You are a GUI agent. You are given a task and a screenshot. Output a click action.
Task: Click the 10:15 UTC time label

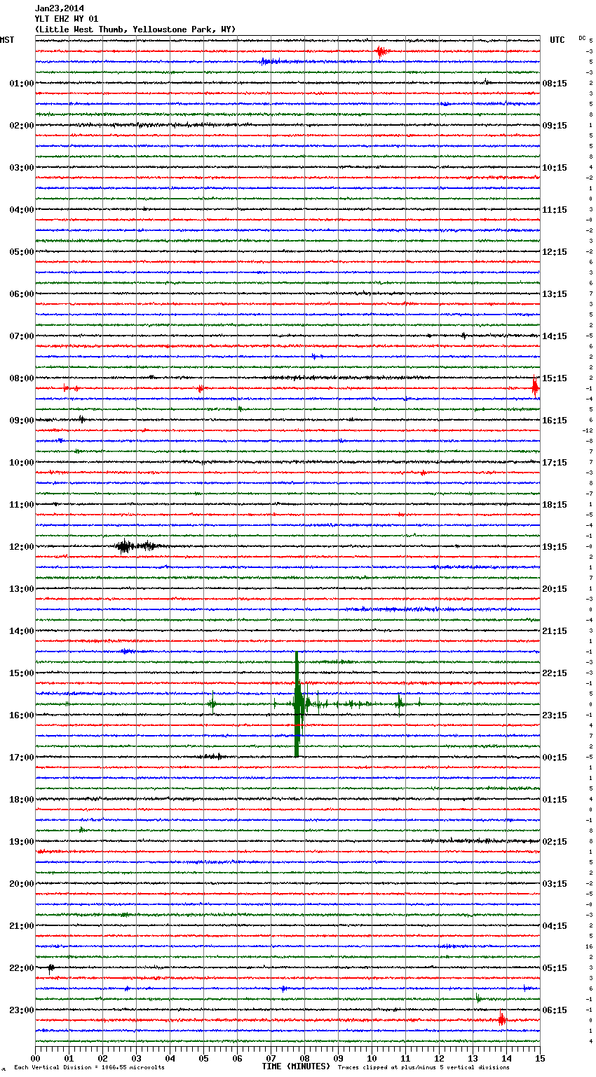pos(555,168)
